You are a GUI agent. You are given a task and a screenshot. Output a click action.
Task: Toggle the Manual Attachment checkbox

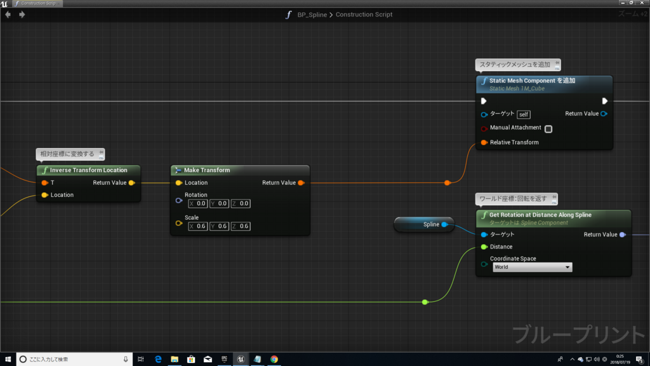point(548,129)
